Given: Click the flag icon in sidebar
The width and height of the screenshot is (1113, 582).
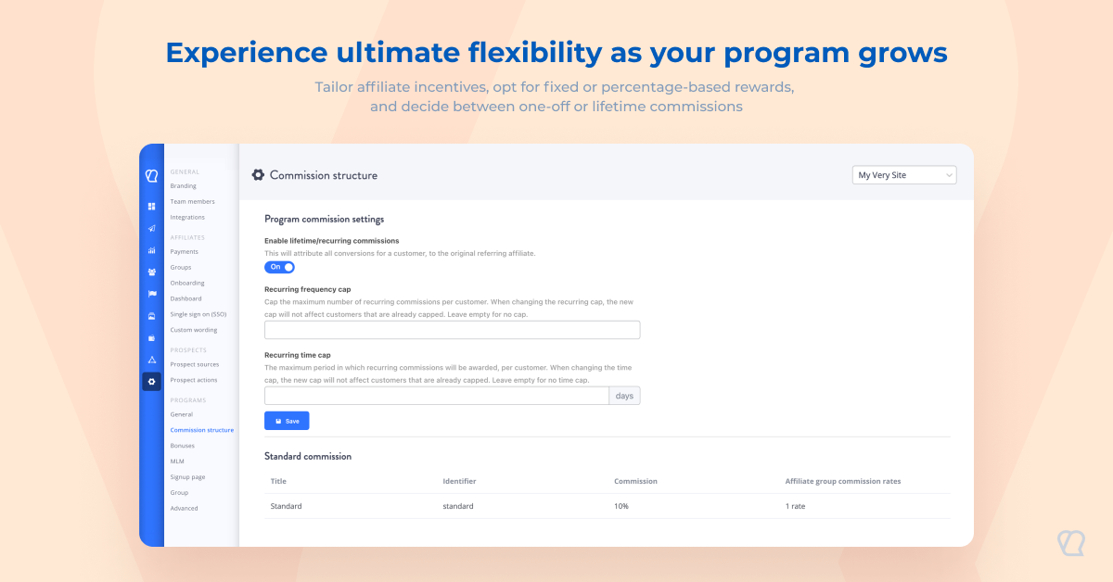Looking at the screenshot, I should pyautogui.click(x=151, y=294).
